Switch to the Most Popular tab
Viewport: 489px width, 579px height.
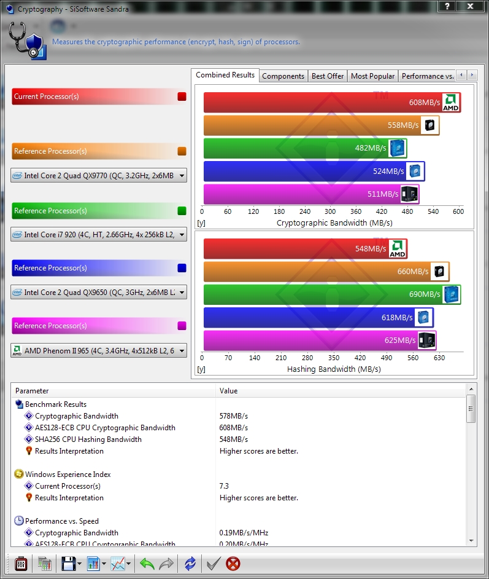372,76
